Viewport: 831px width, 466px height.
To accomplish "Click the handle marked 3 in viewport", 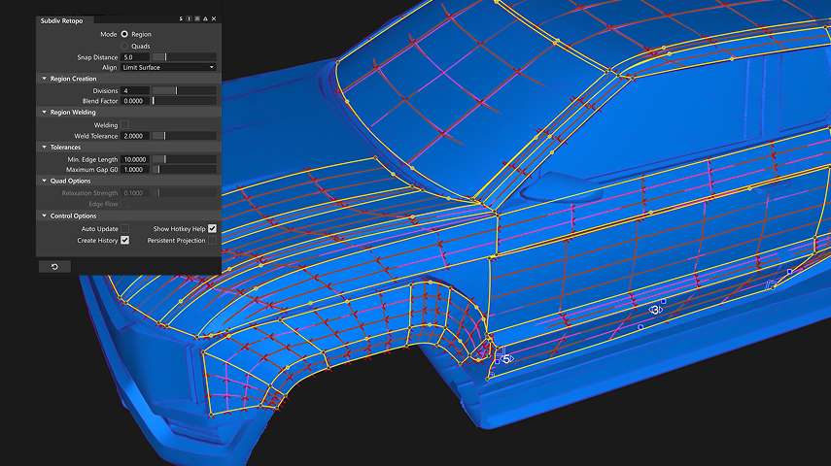I will point(656,310).
